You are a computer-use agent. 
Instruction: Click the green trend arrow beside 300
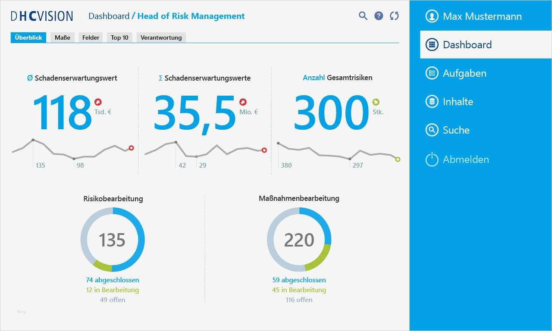click(x=376, y=102)
